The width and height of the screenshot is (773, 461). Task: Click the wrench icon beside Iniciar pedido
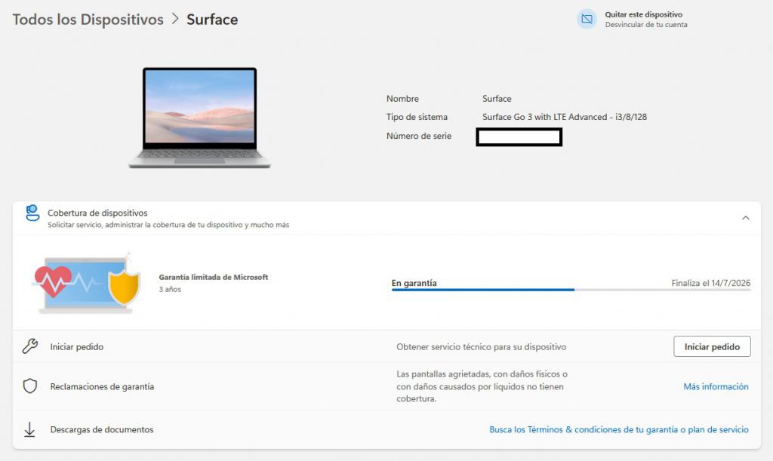coord(30,346)
